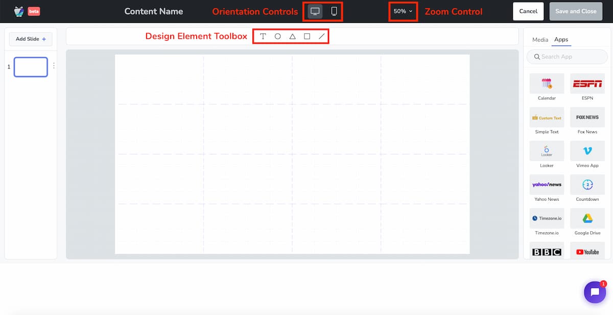Viewport: 613px width, 315px height.
Task: Switch to portrait mobile orientation
Action: pyautogui.click(x=334, y=11)
